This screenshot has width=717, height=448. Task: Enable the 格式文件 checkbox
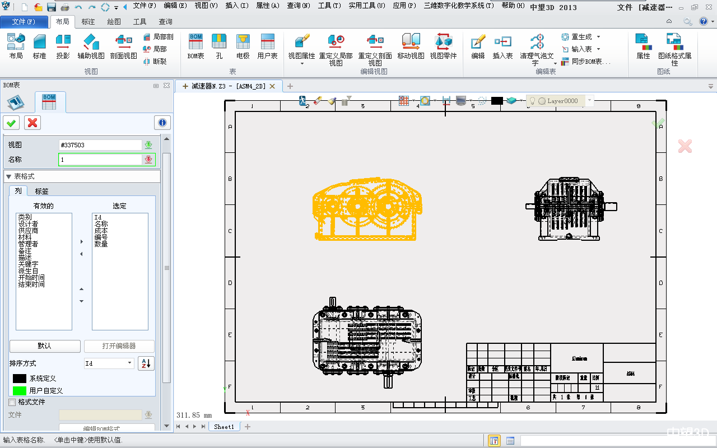12,402
